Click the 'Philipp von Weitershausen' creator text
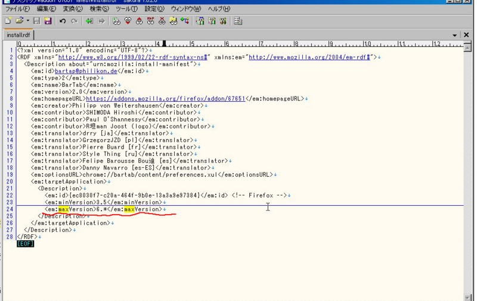Image resolution: width=477 pixels, height=301 pixels. (116, 106)
